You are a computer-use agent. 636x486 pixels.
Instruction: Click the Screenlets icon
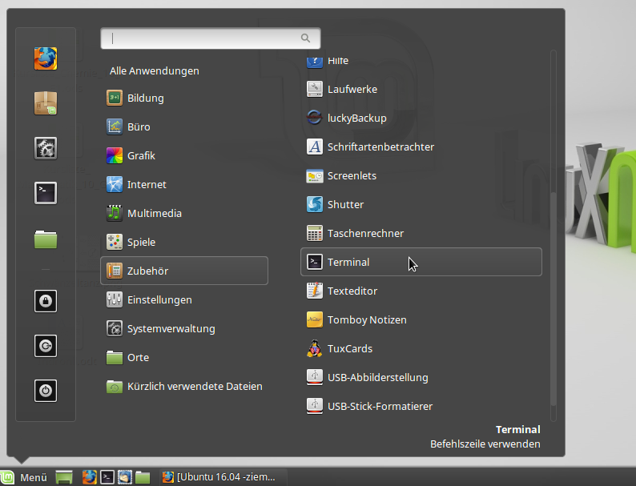pyautogui.click(x=314, y=175)
